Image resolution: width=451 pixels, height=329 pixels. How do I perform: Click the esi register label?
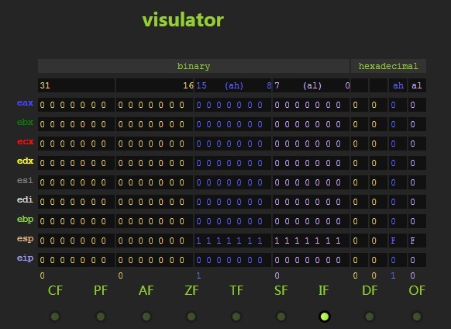pyautogui.click(x=25, y=180)
